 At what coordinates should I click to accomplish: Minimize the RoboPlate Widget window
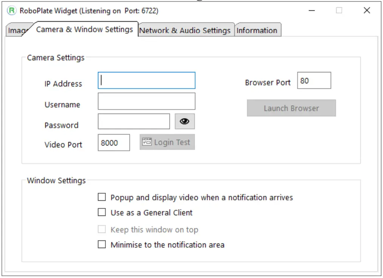pos(312,11)
